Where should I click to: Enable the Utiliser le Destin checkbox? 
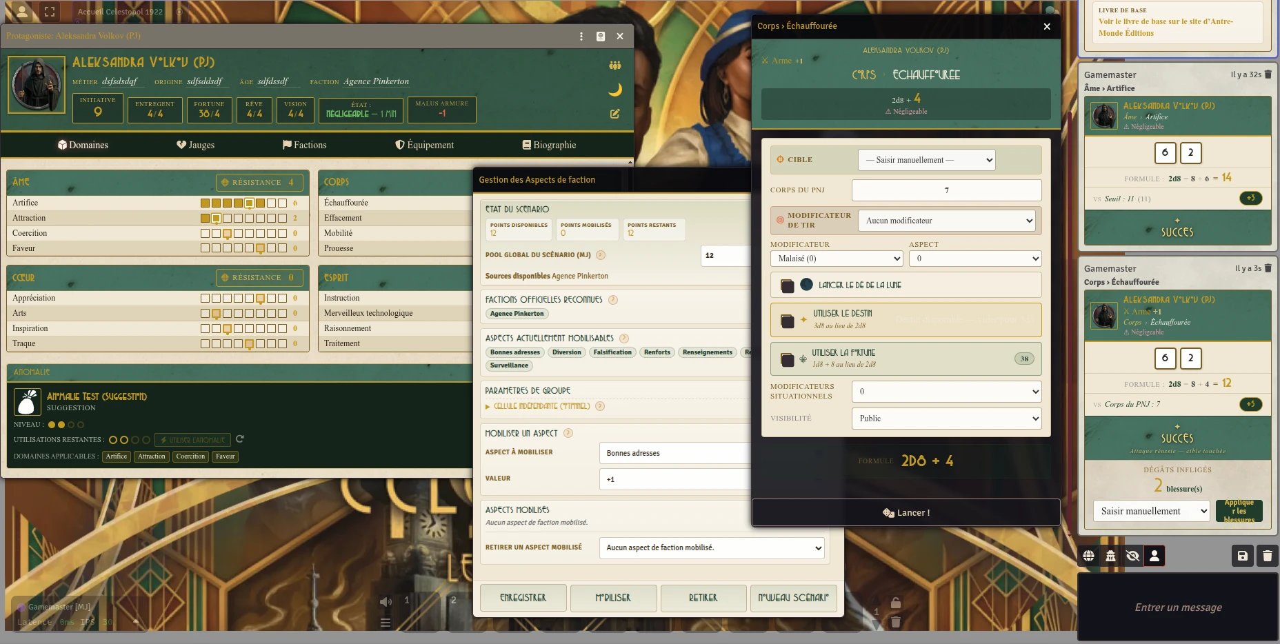tap(787, 321)
